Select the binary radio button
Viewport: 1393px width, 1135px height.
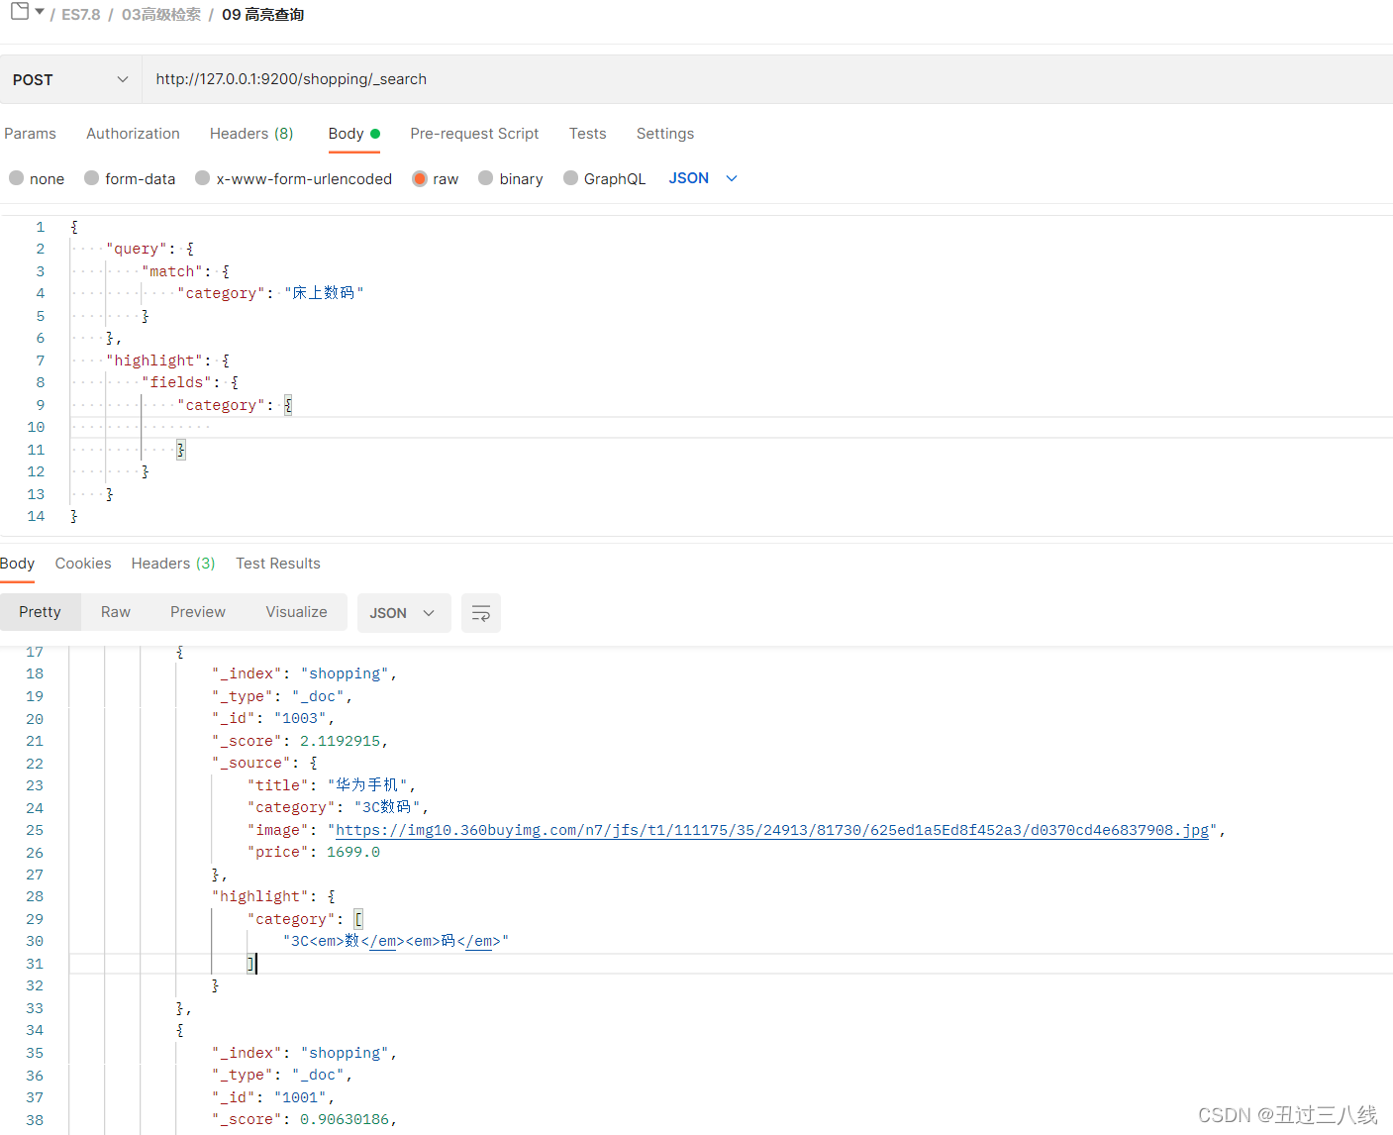point(486,178)
